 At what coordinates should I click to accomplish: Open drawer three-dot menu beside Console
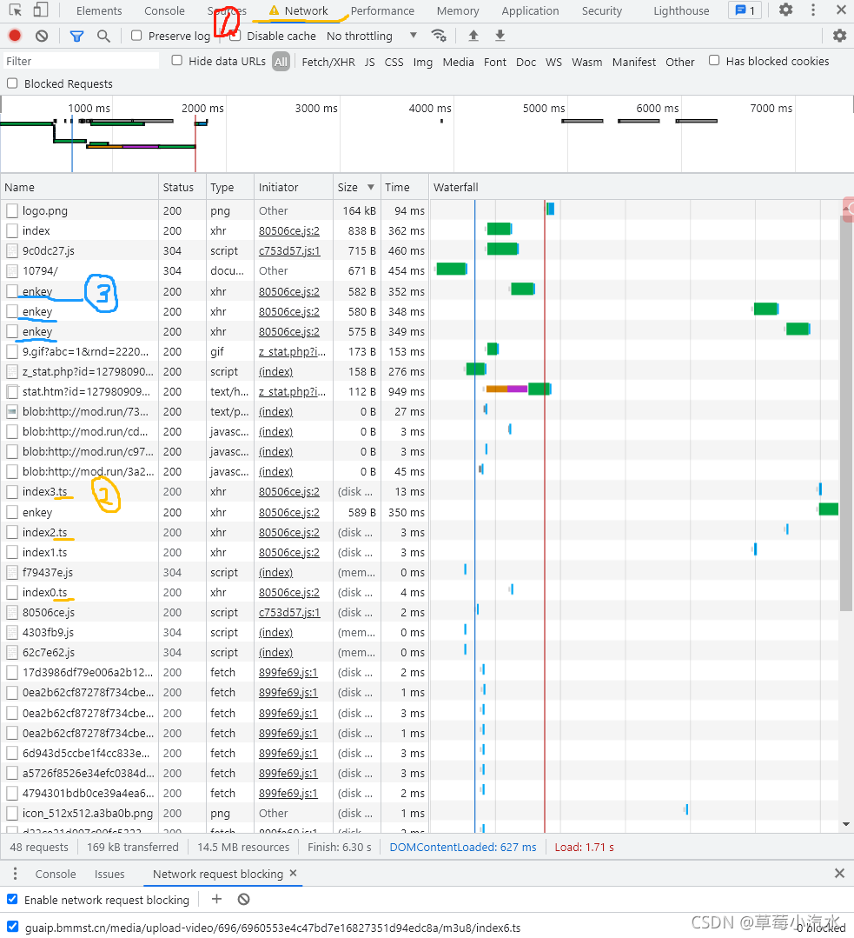pos(15,874)
